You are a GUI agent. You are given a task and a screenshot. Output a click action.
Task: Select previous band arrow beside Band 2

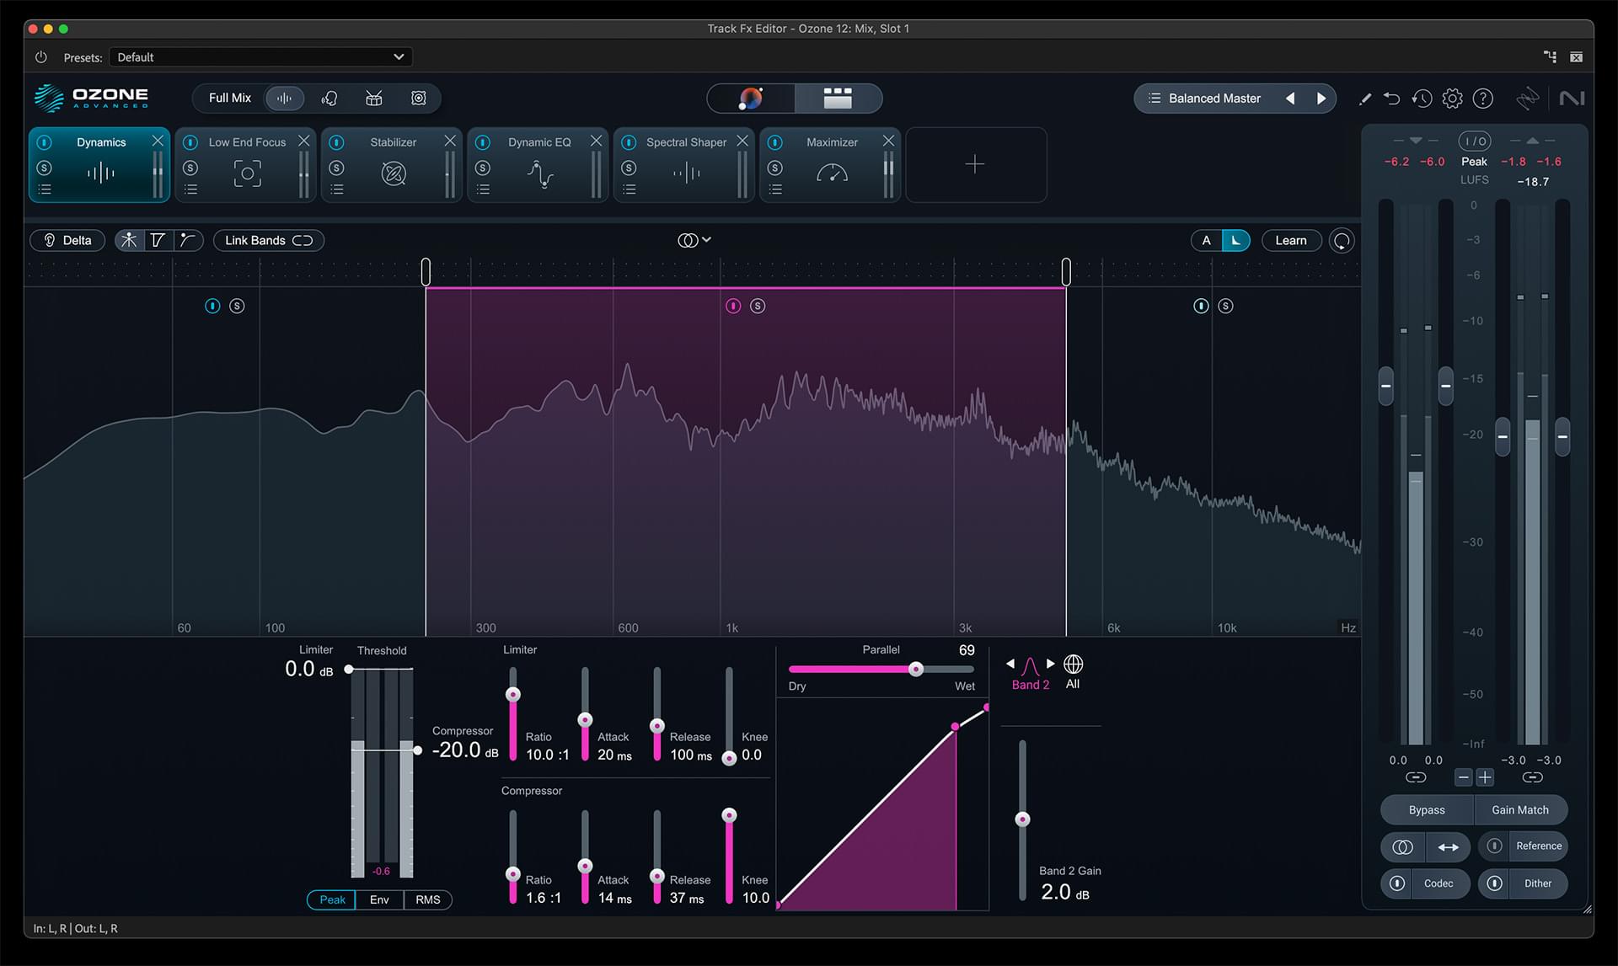click(1010, 664)
